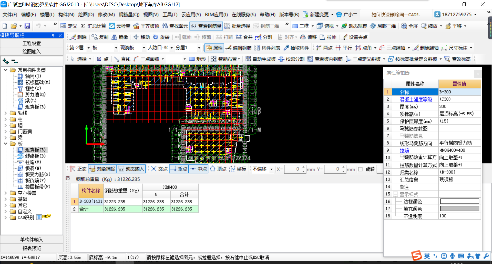Select the 旋转 rotate tool
Viewport: 492px width, 264px height.
click(161, 37)
